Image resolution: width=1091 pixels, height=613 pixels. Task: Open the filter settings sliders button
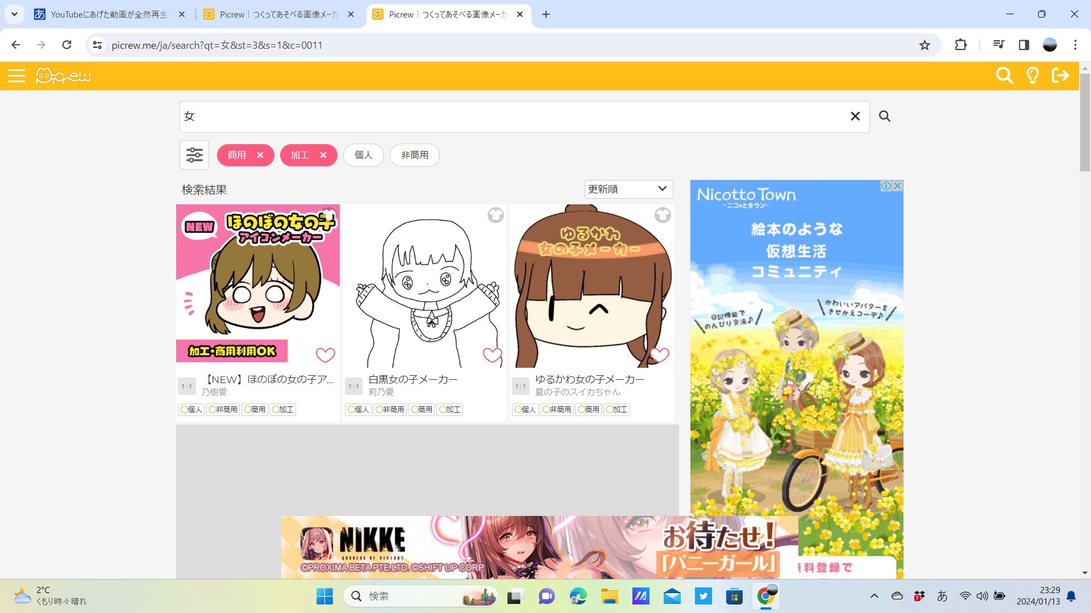click(x=194, y=155)
